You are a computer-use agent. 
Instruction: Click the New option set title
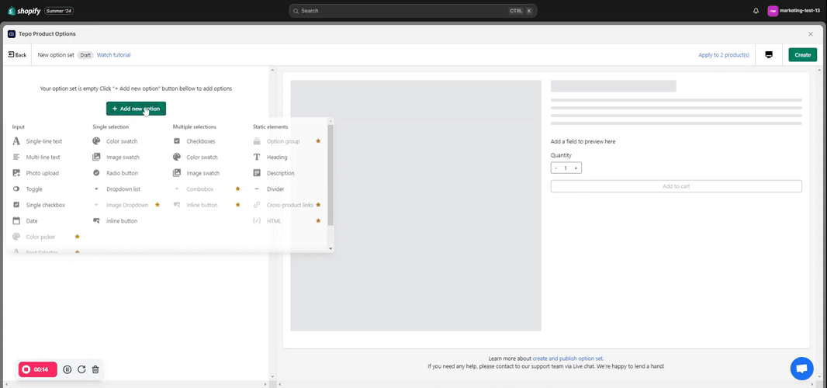(x=56, y=55)
